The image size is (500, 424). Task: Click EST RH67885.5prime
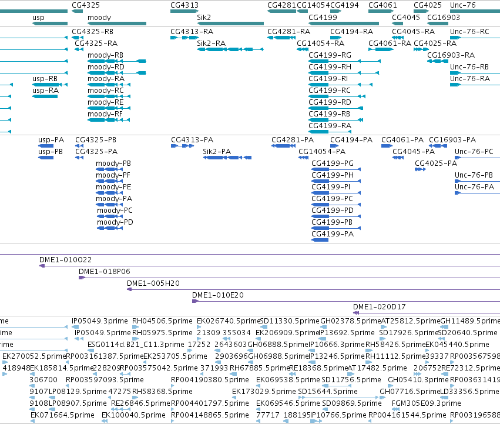pyautogui.click(x=260, y=368)
